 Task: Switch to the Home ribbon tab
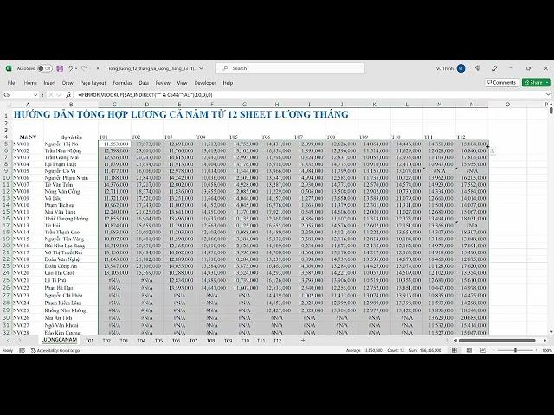[x=30, y=83]
